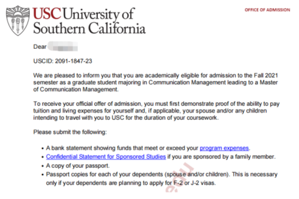Click the 'Please submit the following' line

(x=70, y=132)
